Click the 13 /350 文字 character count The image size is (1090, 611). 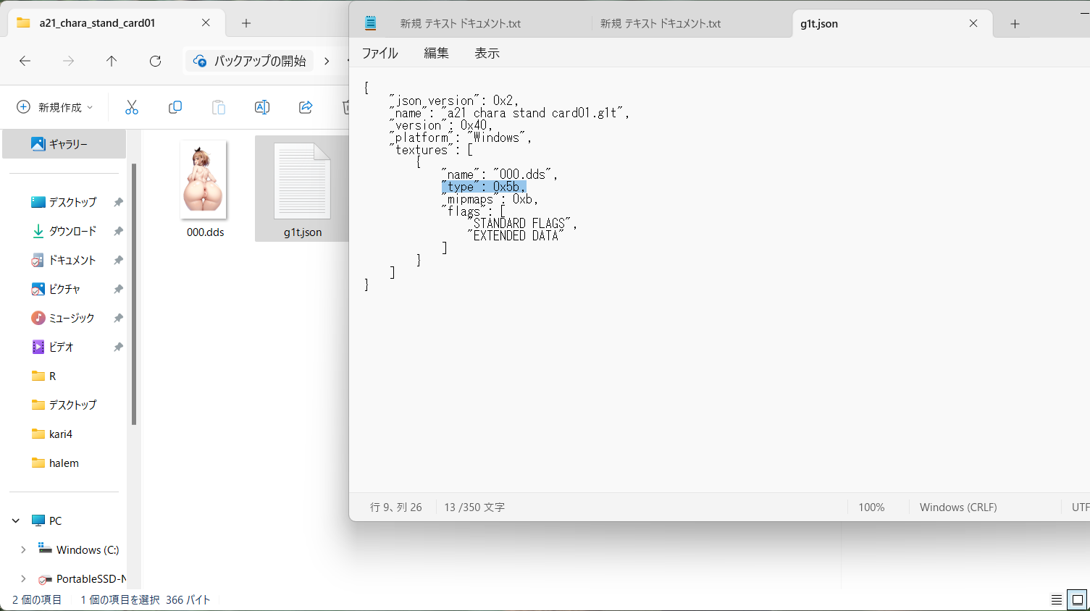[474, 507]
